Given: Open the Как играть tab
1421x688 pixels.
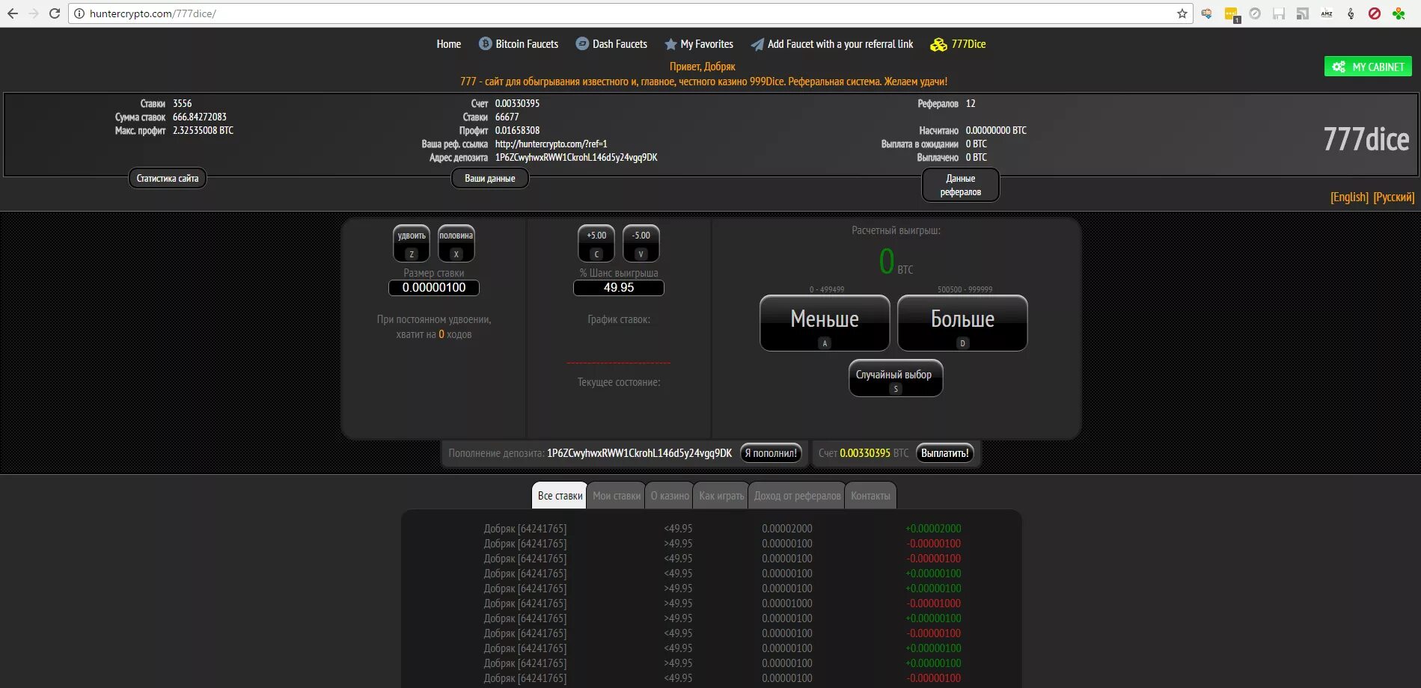Looking at the screenshot, I should tap(721, 496).
